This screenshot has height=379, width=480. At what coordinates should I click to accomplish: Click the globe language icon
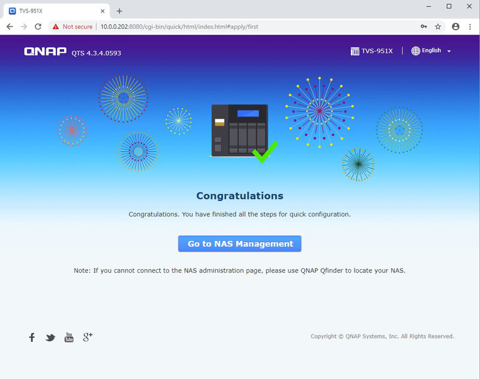415,51
